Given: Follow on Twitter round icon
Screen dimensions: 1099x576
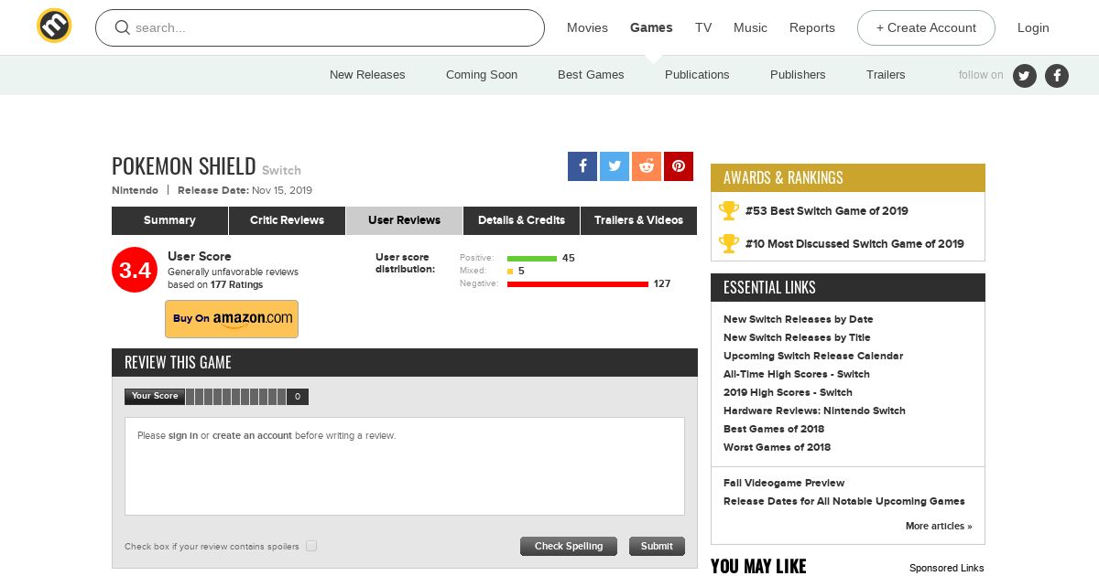Looking at the screenshot, I should tap(1025, 76).
